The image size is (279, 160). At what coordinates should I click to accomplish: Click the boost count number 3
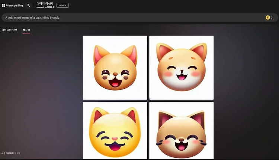[x=272, y=17]
